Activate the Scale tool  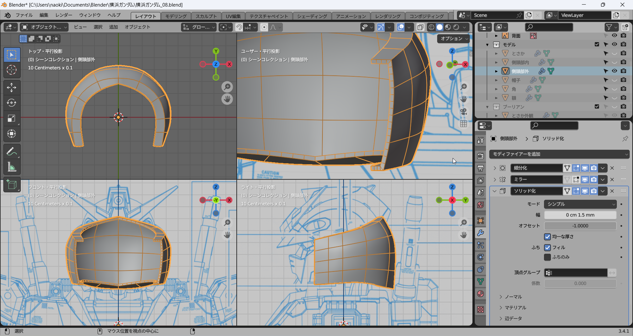[12, 118]
